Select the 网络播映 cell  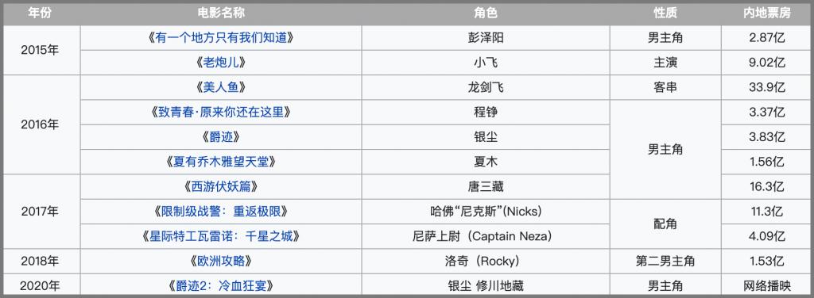[x=767, y=285]
